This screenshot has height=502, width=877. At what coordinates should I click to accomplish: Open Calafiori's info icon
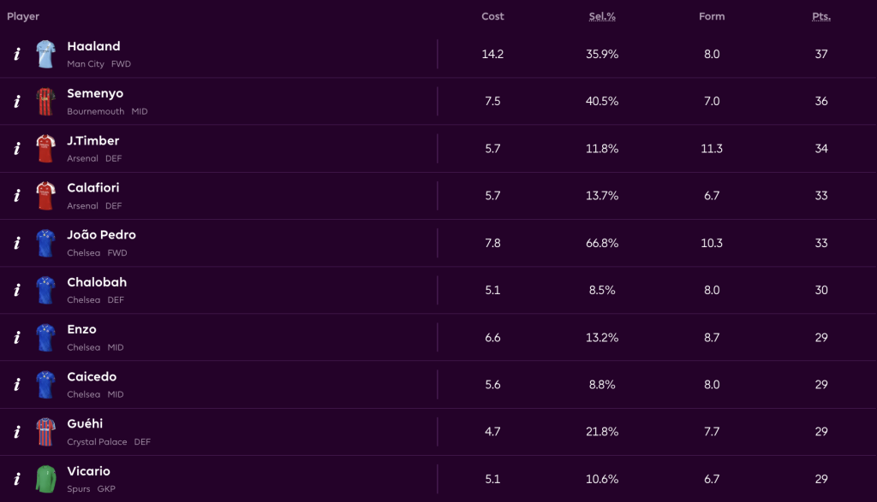[16, 196]
